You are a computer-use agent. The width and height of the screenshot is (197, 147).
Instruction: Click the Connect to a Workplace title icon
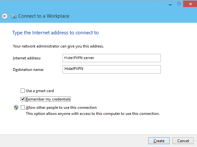tap(14, 16)
